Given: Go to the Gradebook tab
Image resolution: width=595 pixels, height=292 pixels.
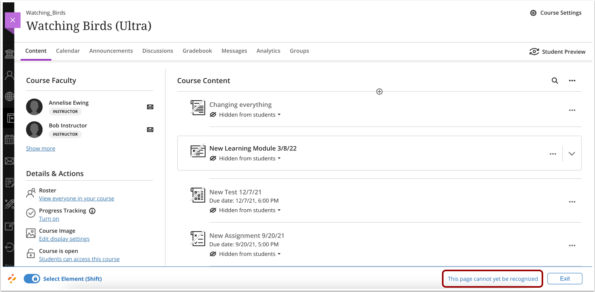Looking at the screenshot, I should click(197, 51).
